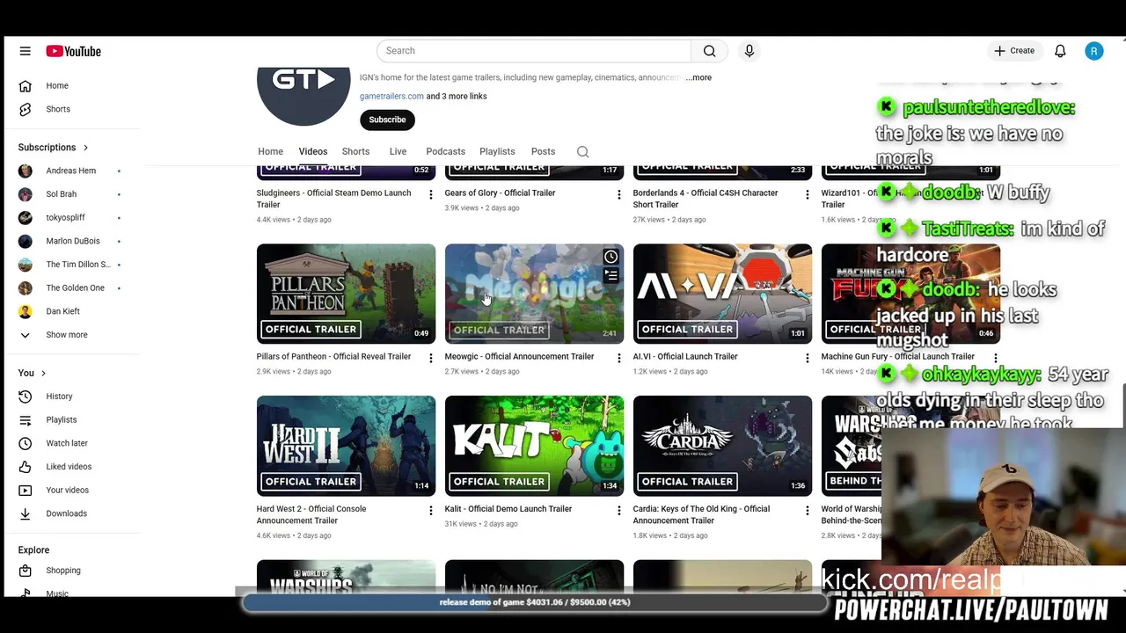The width and height of the screenshot is (1126, 633).
Task: Add Meowgic video to queue
Action: pyautogui.click(x=611, y=276)
